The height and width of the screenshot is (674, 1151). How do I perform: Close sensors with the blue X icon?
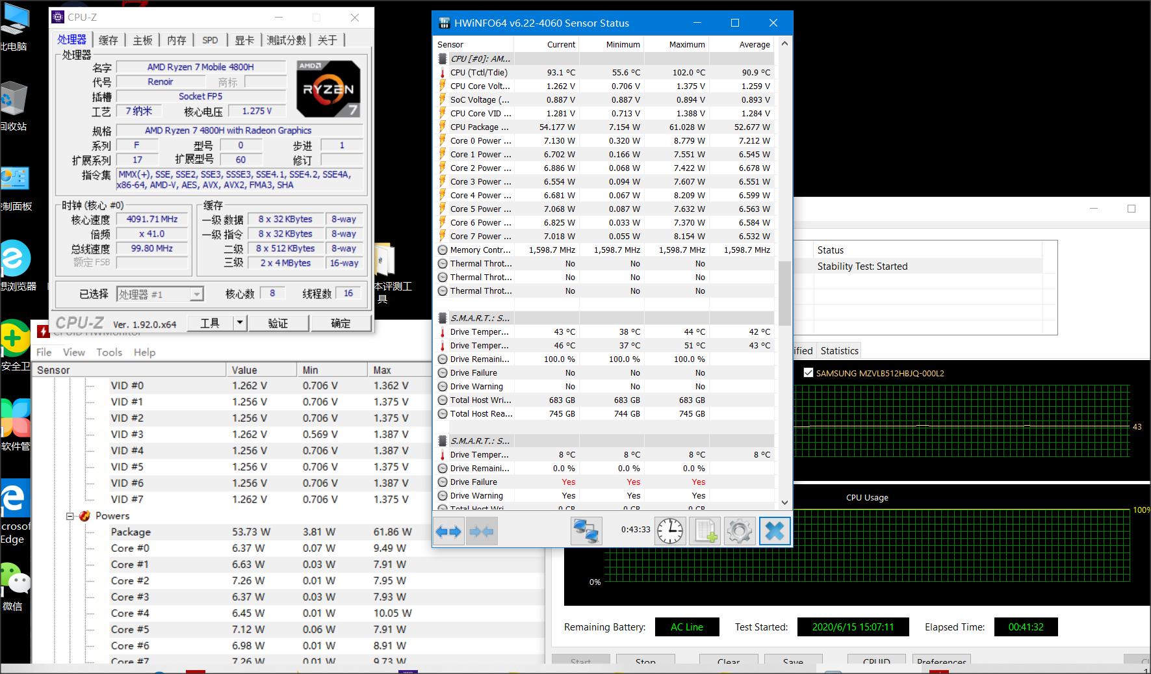(x=774, y=531)
